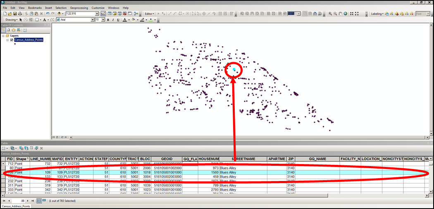Uncheck the Census_Address_Points layer visibility checkbox
This screenshot has width=434, height=209.
point(12,40)
